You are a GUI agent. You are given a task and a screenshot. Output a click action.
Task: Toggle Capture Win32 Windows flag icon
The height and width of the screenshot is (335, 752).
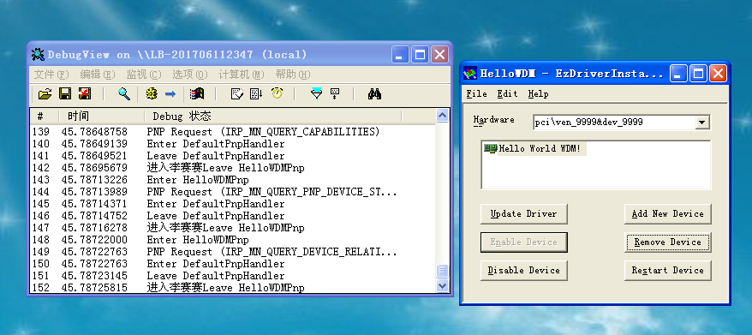pos(197,93)
